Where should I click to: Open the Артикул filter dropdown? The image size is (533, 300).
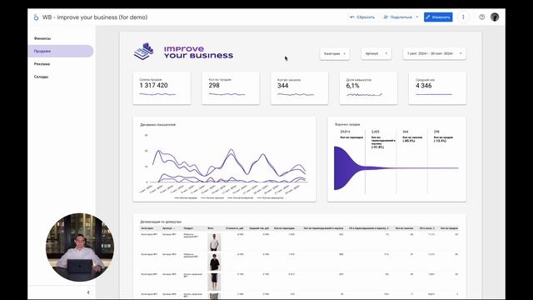click(x=376, y=53)
